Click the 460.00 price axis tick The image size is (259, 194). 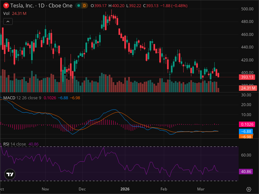click(247, 35)
